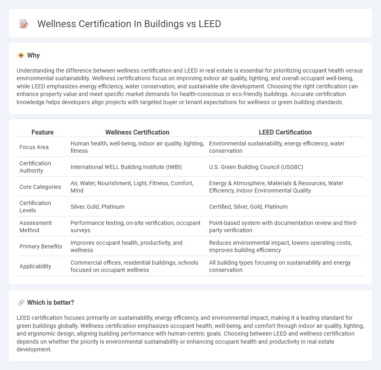Click the orange diamond icon next to Why
381x370 pixels.
(x=21, y=56)
